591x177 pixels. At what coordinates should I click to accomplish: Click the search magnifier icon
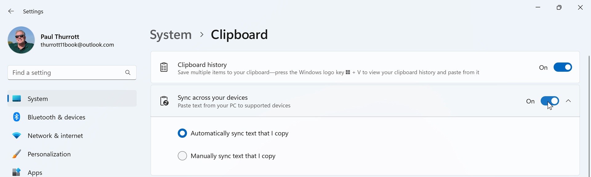point(128,73)
